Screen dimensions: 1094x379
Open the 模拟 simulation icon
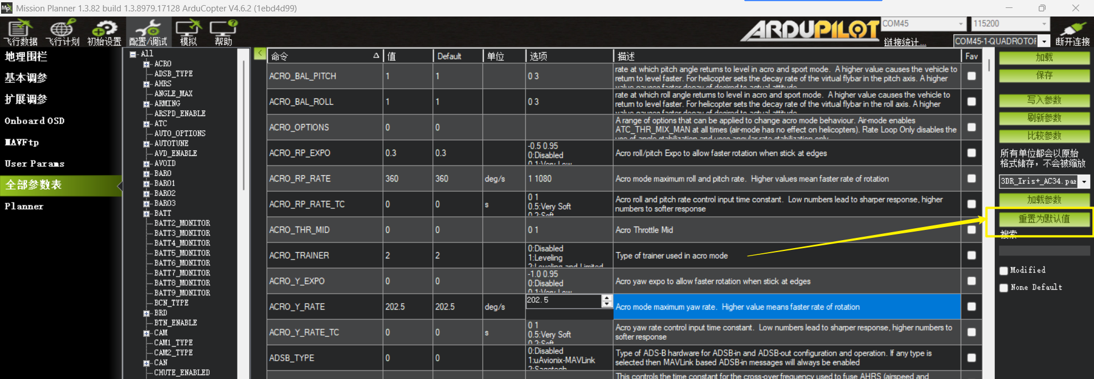point(188,32)
